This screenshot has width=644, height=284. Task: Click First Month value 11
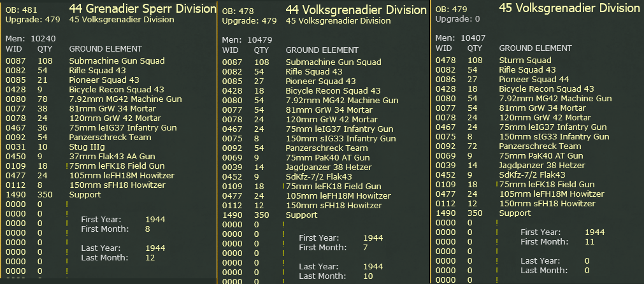(x=589, y=242)
